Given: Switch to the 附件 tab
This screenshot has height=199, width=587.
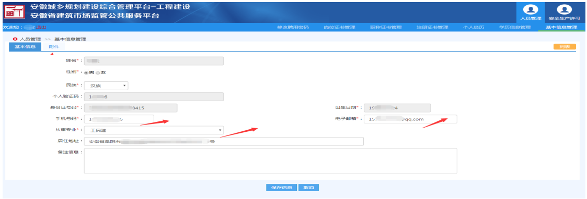Looking at the screenshot, I should [54, 47].
